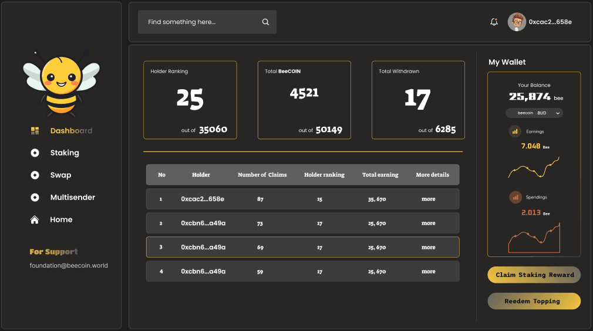Click holder ranking value 15
Screen dimensions: 593x331
click(x=319, y=199)
